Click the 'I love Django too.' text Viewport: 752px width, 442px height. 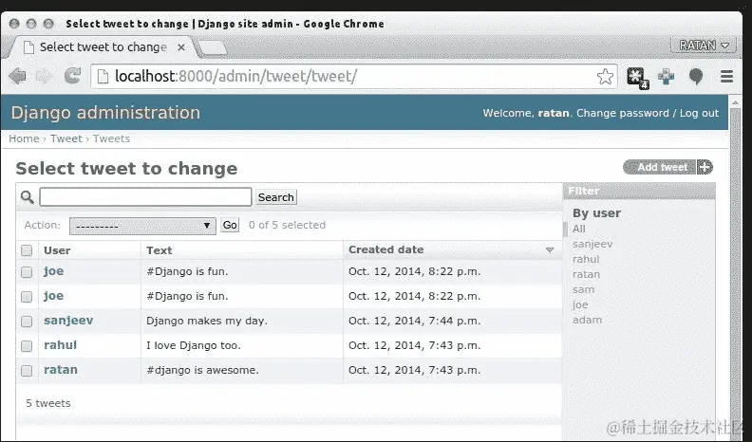[x=194, y=345]
